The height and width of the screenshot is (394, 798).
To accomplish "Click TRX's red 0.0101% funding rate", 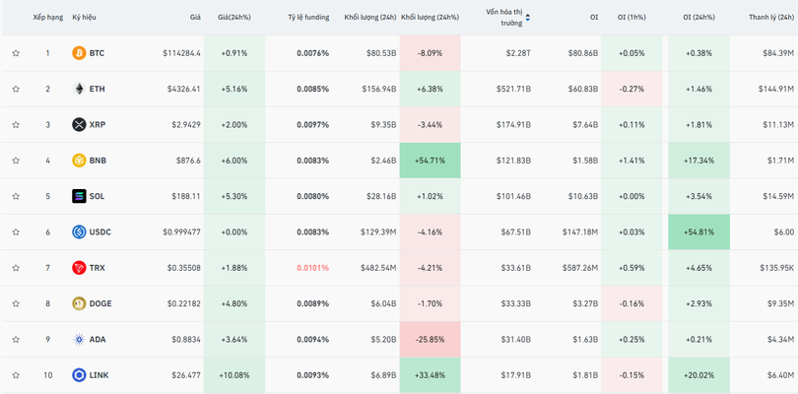I will tap(312, 268).
